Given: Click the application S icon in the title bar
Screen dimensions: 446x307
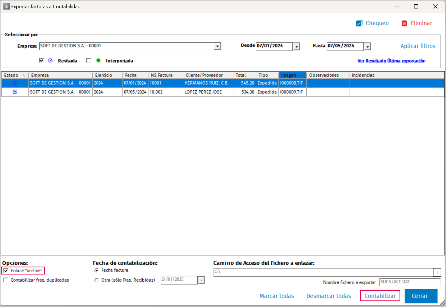Looking at the screenshot, I should pos(6,6).
